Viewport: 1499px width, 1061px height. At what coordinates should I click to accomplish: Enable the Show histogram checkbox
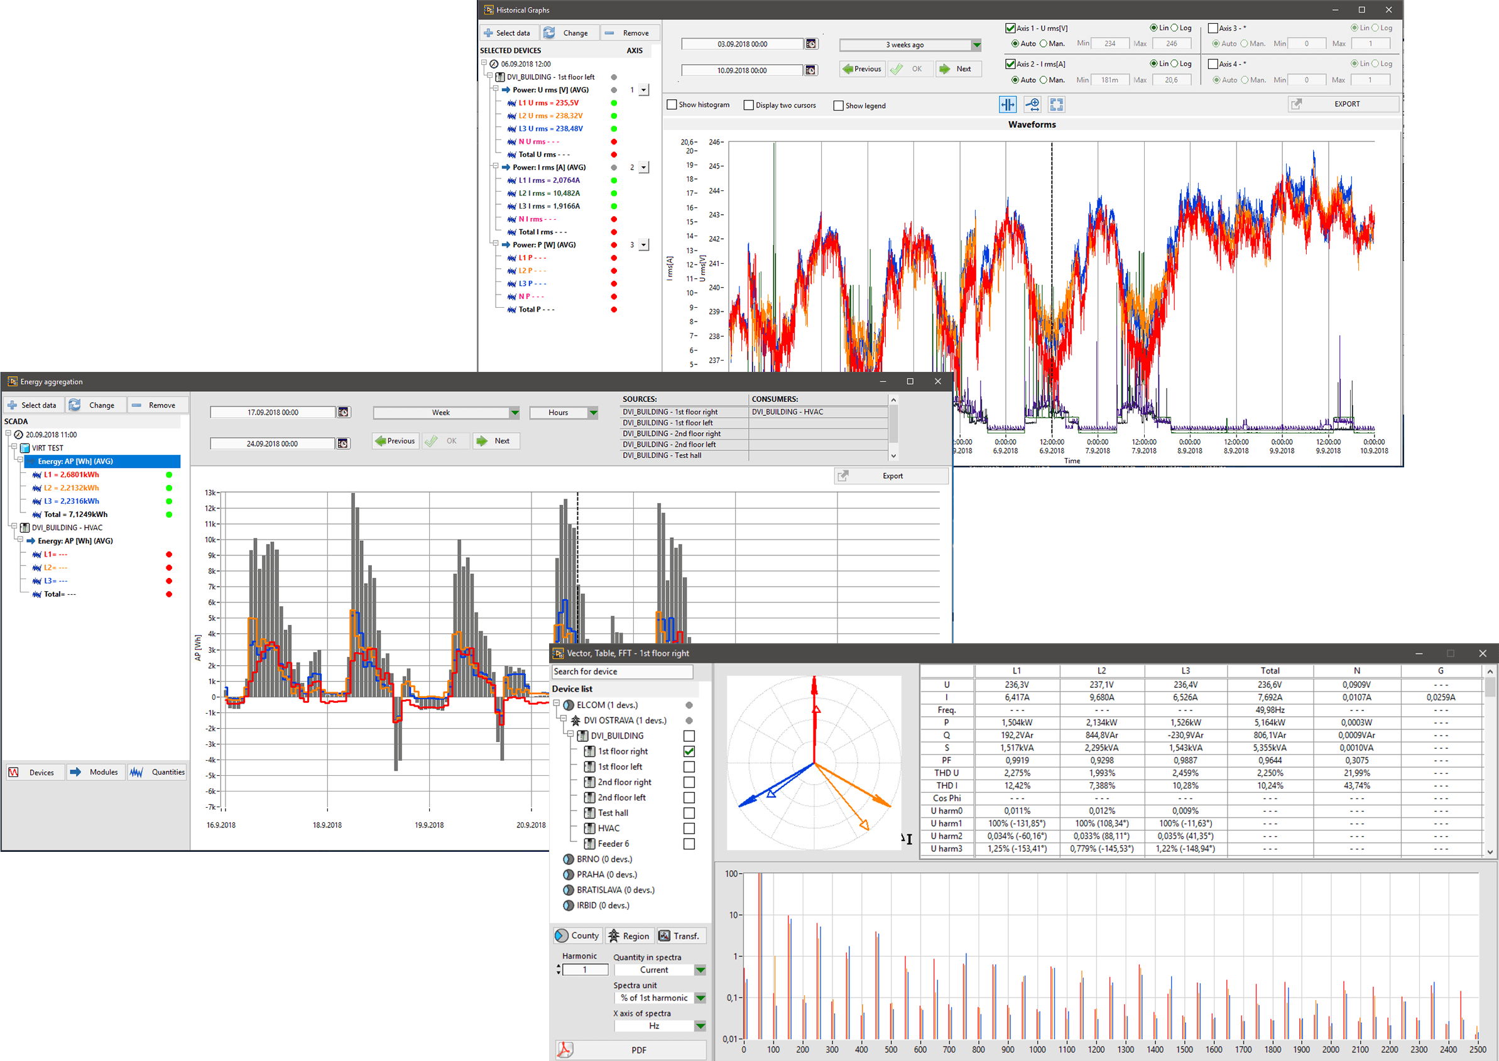point(672,104)
